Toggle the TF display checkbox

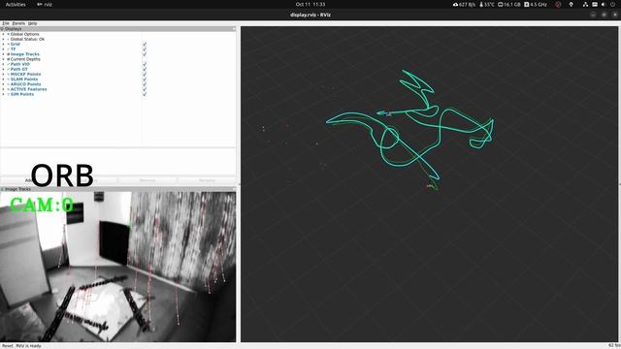pos(145,49)
